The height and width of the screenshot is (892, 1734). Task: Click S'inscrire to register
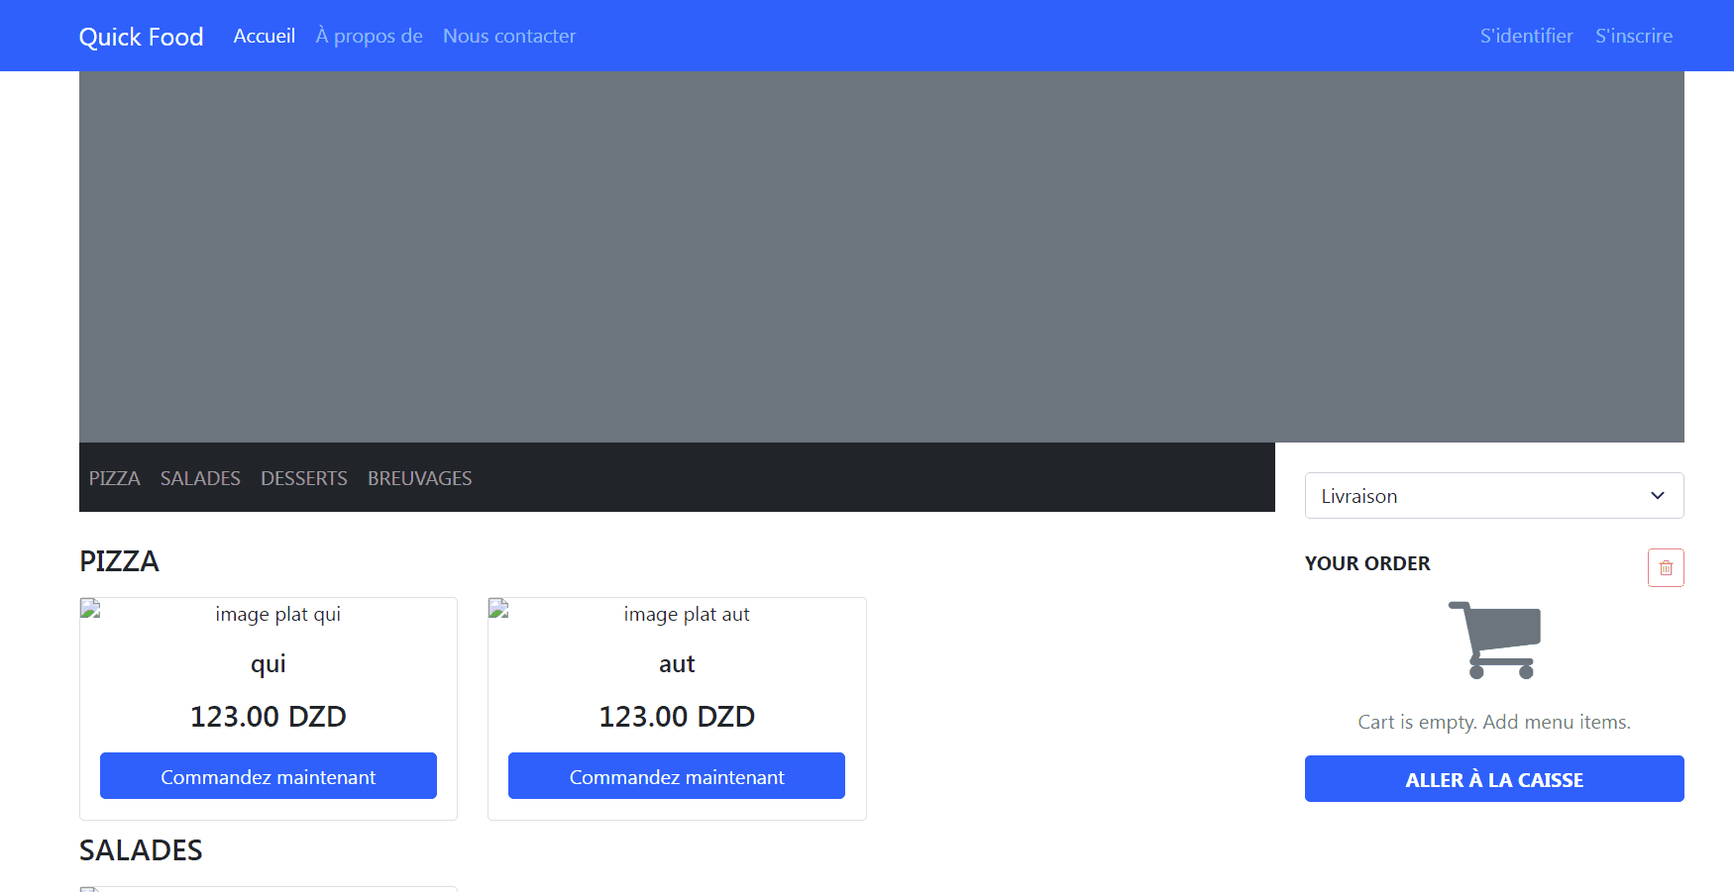[x=1633, y=37]
